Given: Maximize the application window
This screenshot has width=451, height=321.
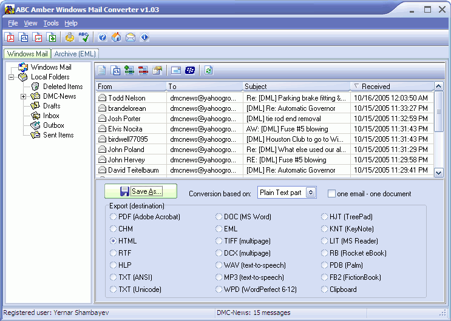Looking at the screenshot, I should click(x=428, y=10).
